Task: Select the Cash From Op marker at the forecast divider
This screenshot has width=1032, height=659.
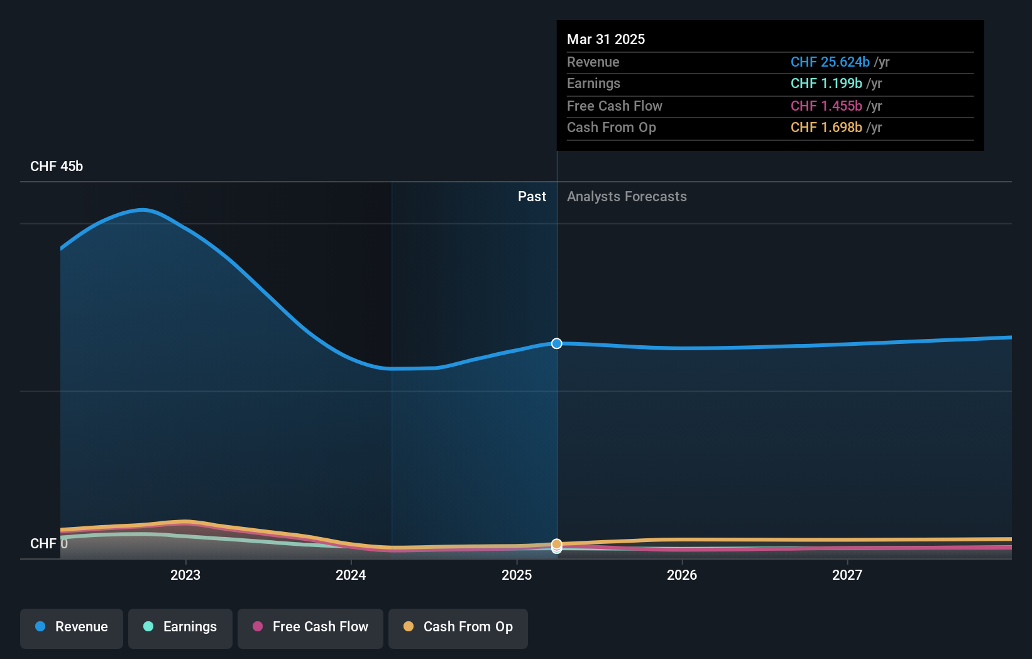Action: pos(556,543)
